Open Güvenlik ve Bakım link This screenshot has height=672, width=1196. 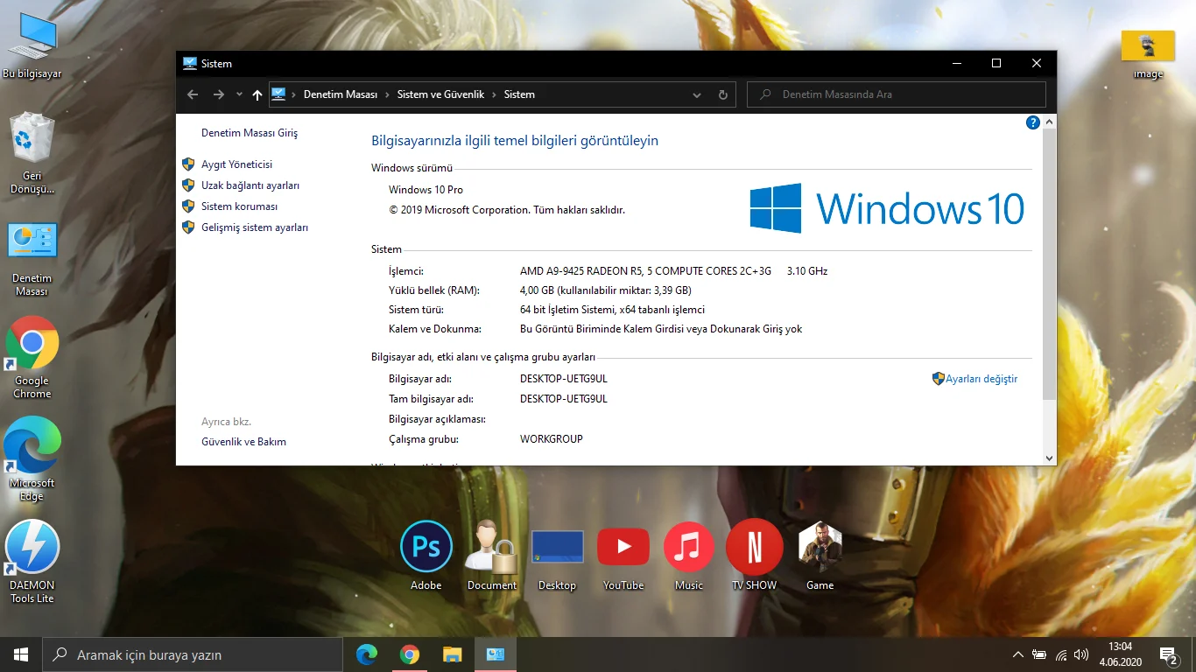243,442
